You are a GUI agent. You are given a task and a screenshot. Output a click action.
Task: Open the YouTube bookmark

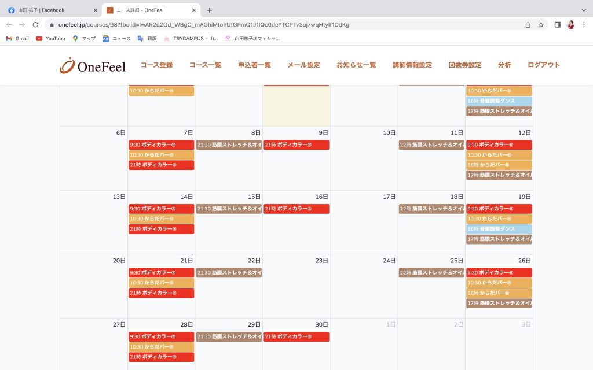(50, 39)
